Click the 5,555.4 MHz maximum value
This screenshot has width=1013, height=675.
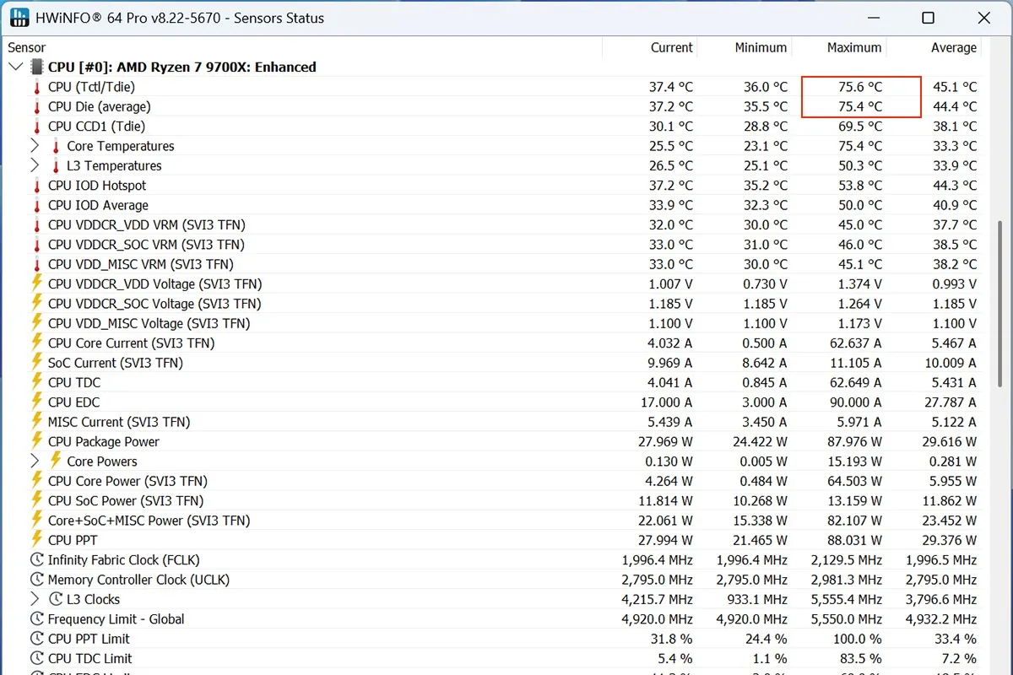tap(847, 599)
